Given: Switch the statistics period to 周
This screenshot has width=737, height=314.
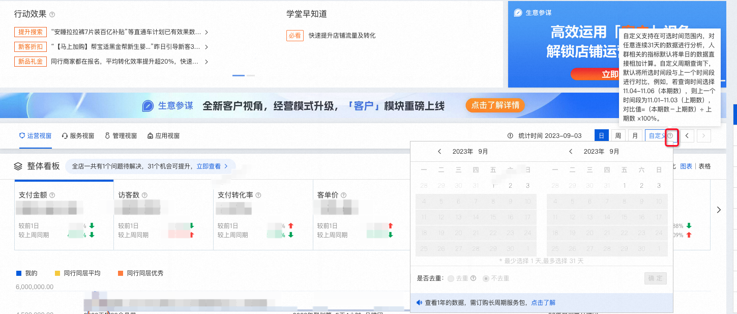Looking at the screenshot, I should (x=618, y=136).
